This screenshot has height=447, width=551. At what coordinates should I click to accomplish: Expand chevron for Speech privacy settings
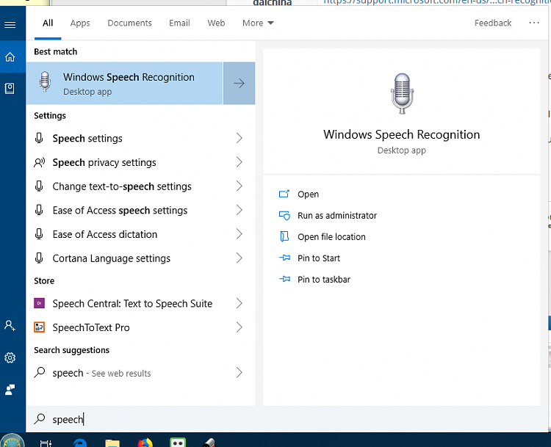(240, 162)
